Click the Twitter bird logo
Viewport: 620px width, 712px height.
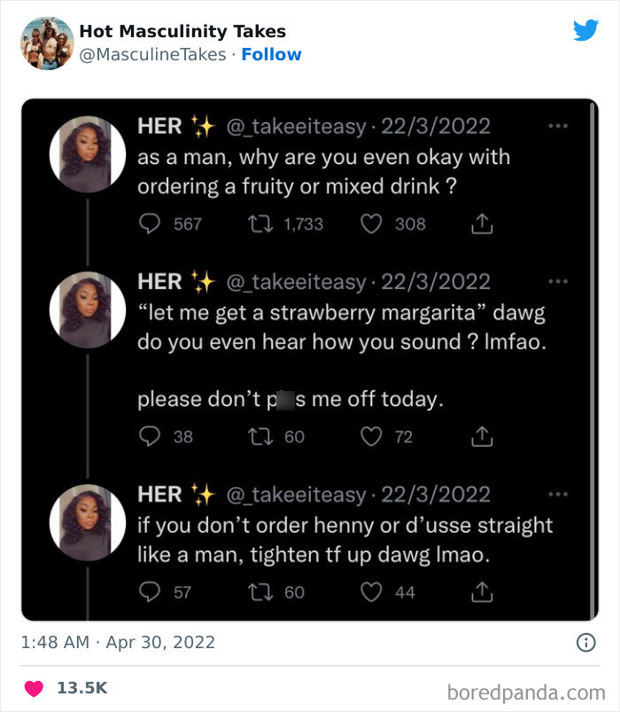coord(585,29)
